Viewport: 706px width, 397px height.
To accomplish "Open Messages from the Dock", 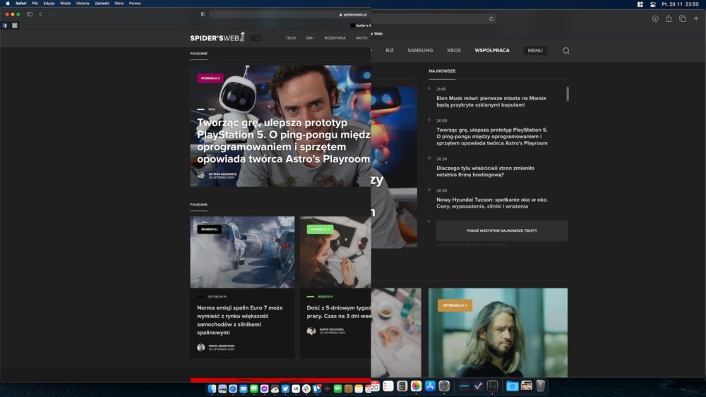I will click(x=254, y=389).
